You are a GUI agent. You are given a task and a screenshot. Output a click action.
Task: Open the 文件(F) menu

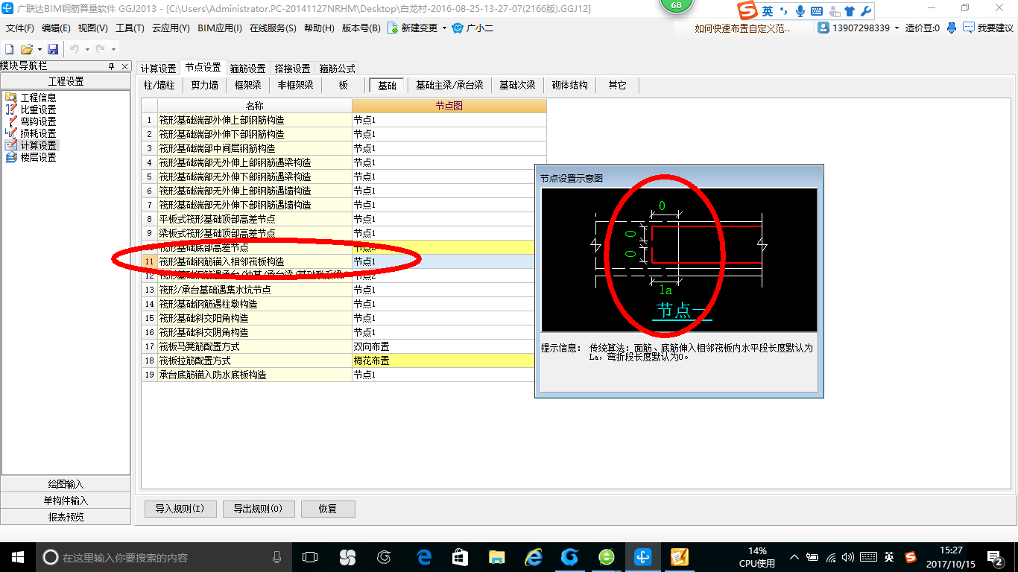click(20, 28)
